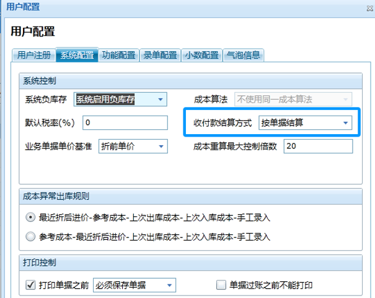The height and width of the screenshot is (298, 375).
Task: Toggle the 打印单据之前 checkbox
Action: 30,285
